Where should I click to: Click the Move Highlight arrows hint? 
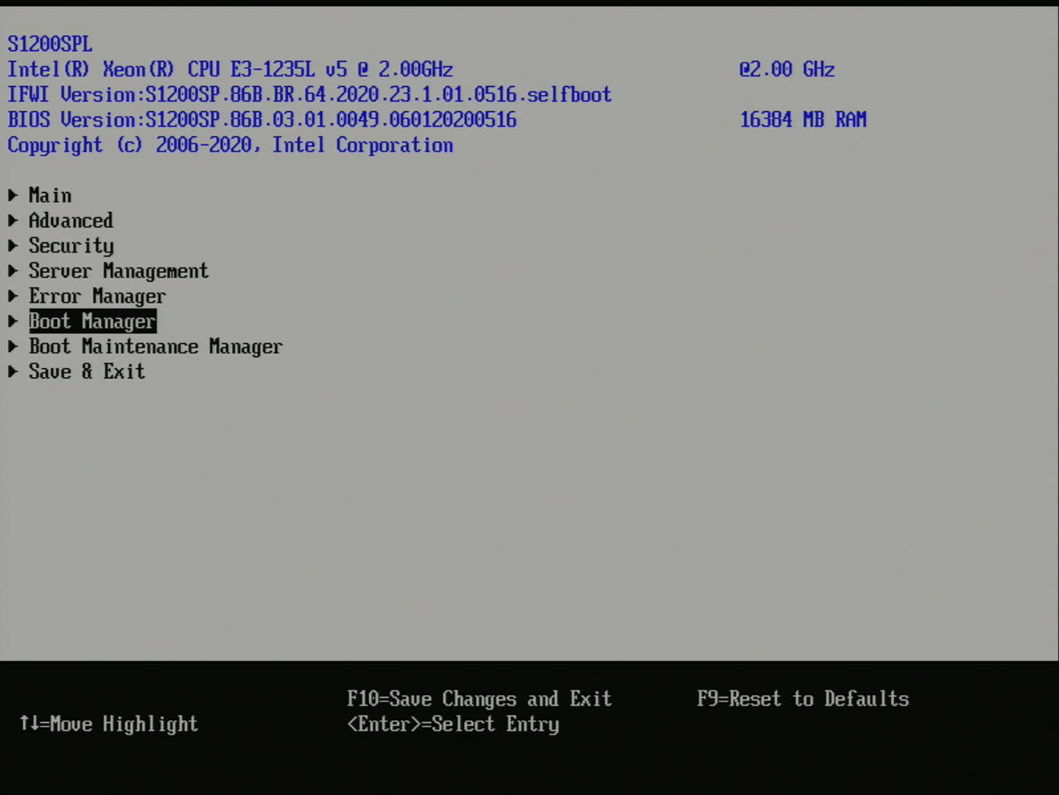[109, 724]
